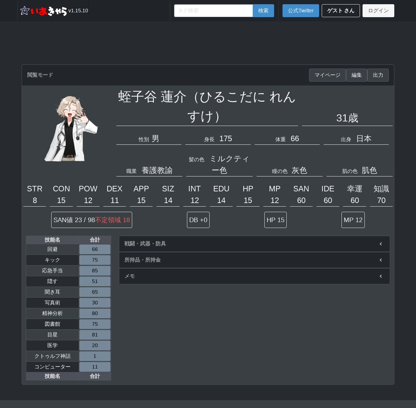Click the chevron icon on メモ row
The height and width of the screenshot is (408, 416).
click(381, 276)
